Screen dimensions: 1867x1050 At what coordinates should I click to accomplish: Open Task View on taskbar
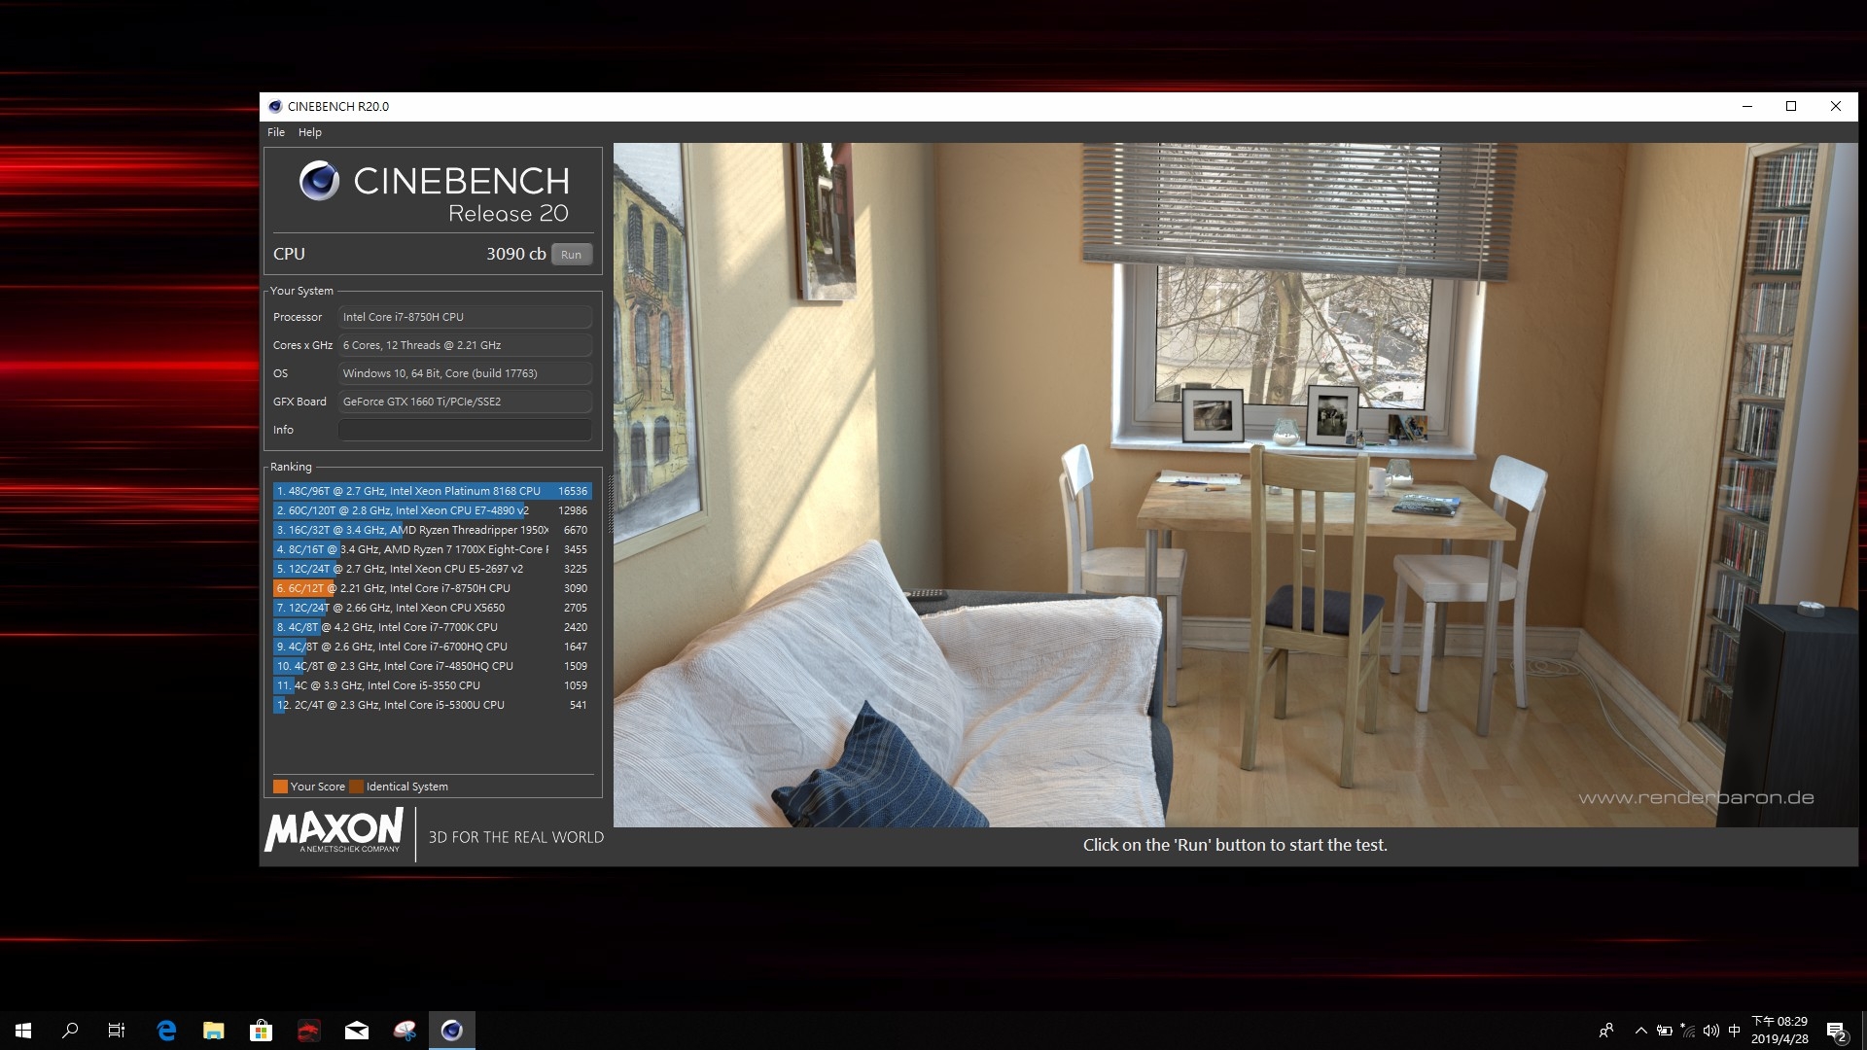117,1031
